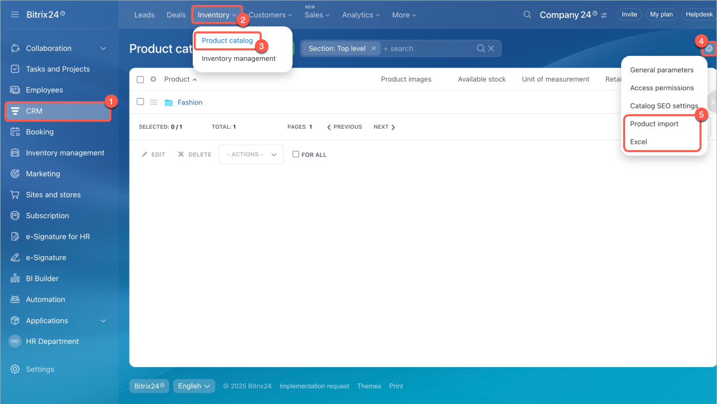Click the filter search magnifier icon
Viewport: 717px width, 404px height.
coord(481,49)
